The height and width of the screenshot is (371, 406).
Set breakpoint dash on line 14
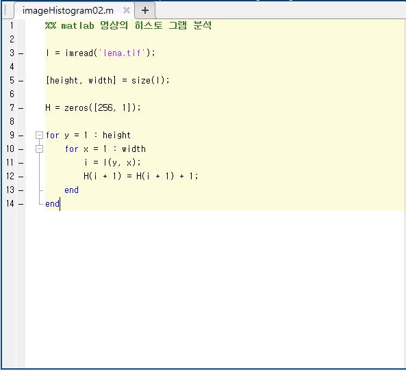point(21,205)
